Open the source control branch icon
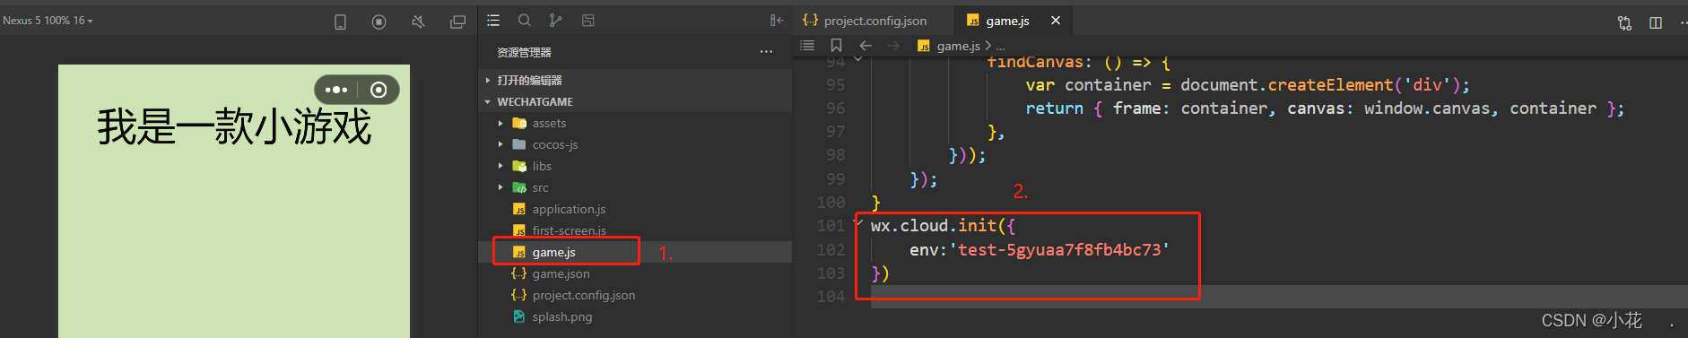 (x=556, y=20)
